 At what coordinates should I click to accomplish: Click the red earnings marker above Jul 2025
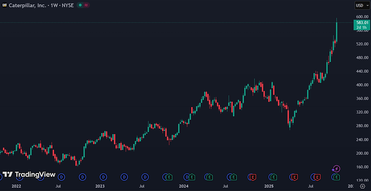[317, 177]
